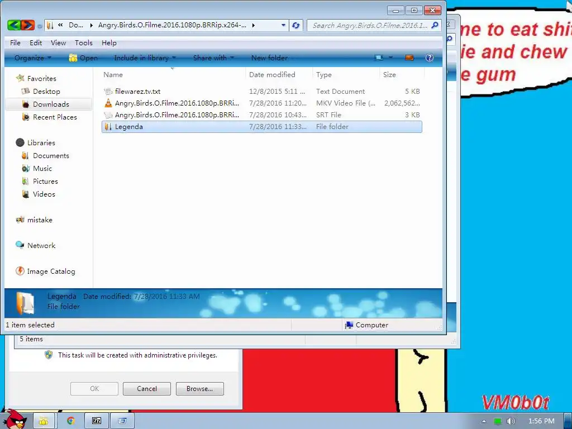
Task: Click the Open toolbar button
Action: tap(83, 58)
